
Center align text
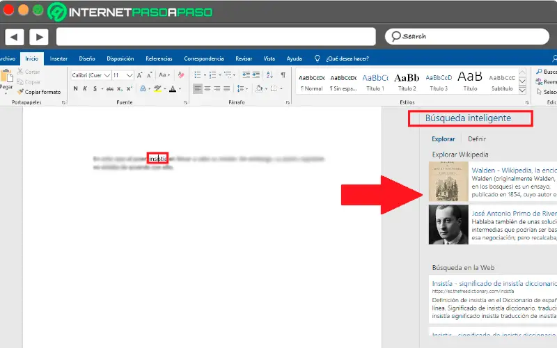(207, 89)
